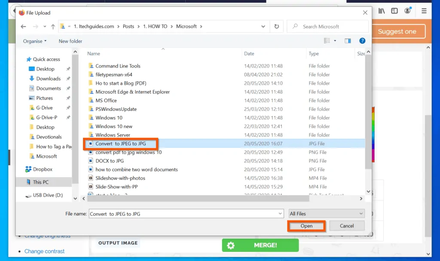Sort files by Date column header
This screenshot has height=261, width=440.
pos(249,54)
